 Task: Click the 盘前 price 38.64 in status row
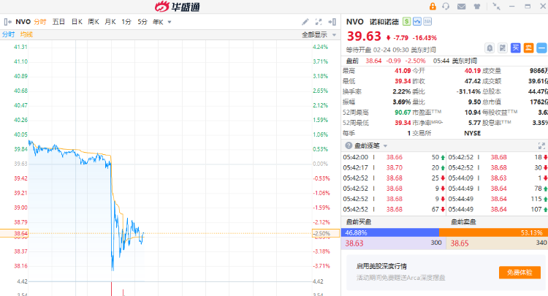point(373,61)
